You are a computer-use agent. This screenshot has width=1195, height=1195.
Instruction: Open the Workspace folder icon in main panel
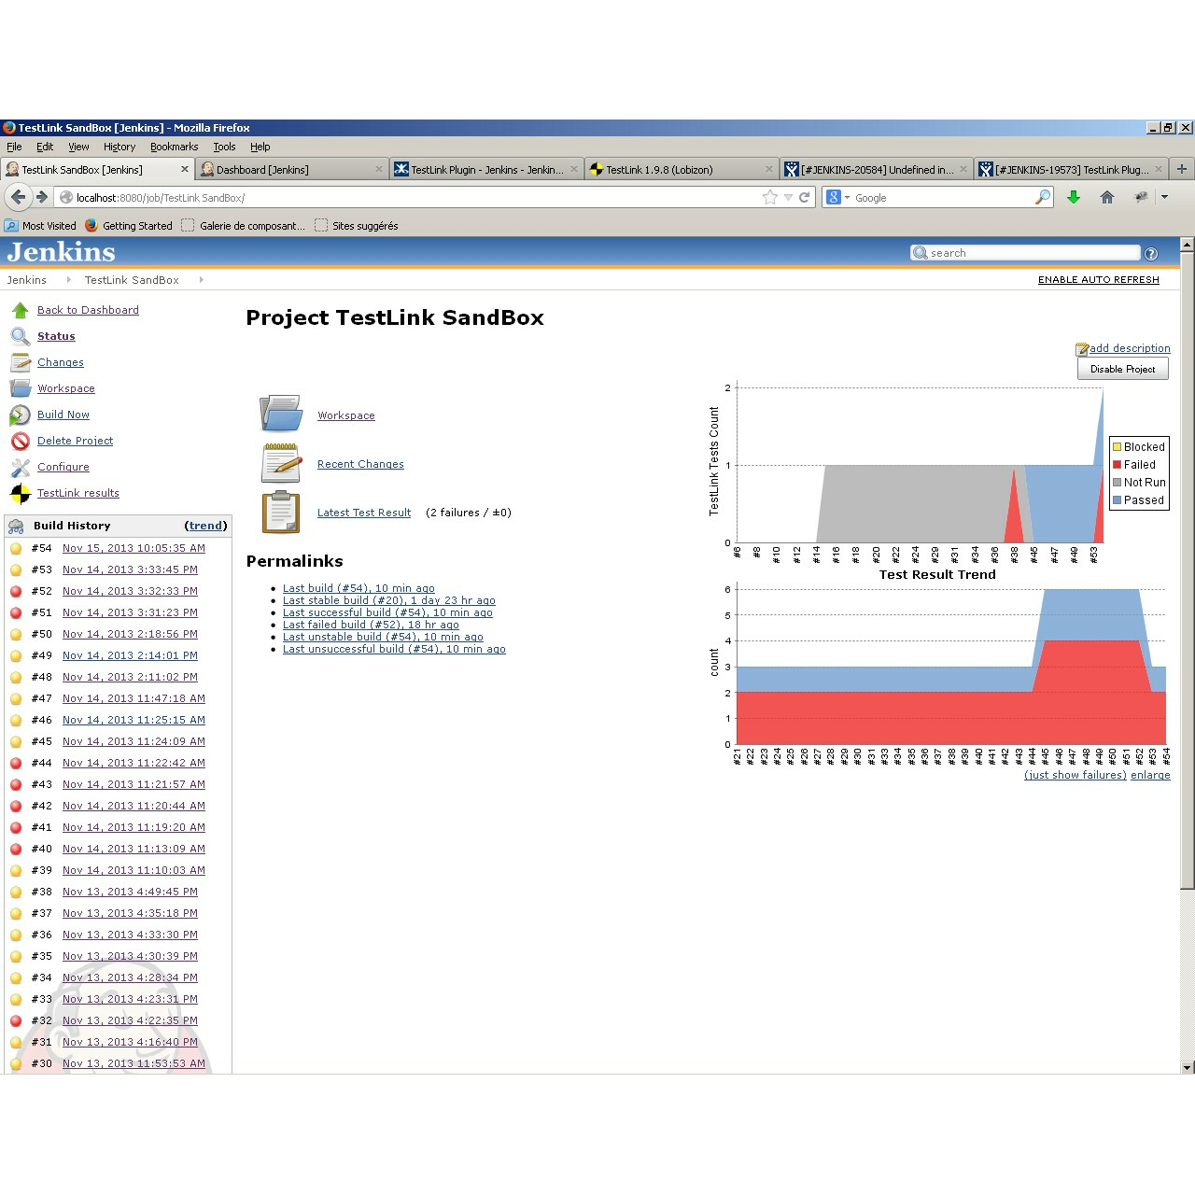(x=280, y=414)
